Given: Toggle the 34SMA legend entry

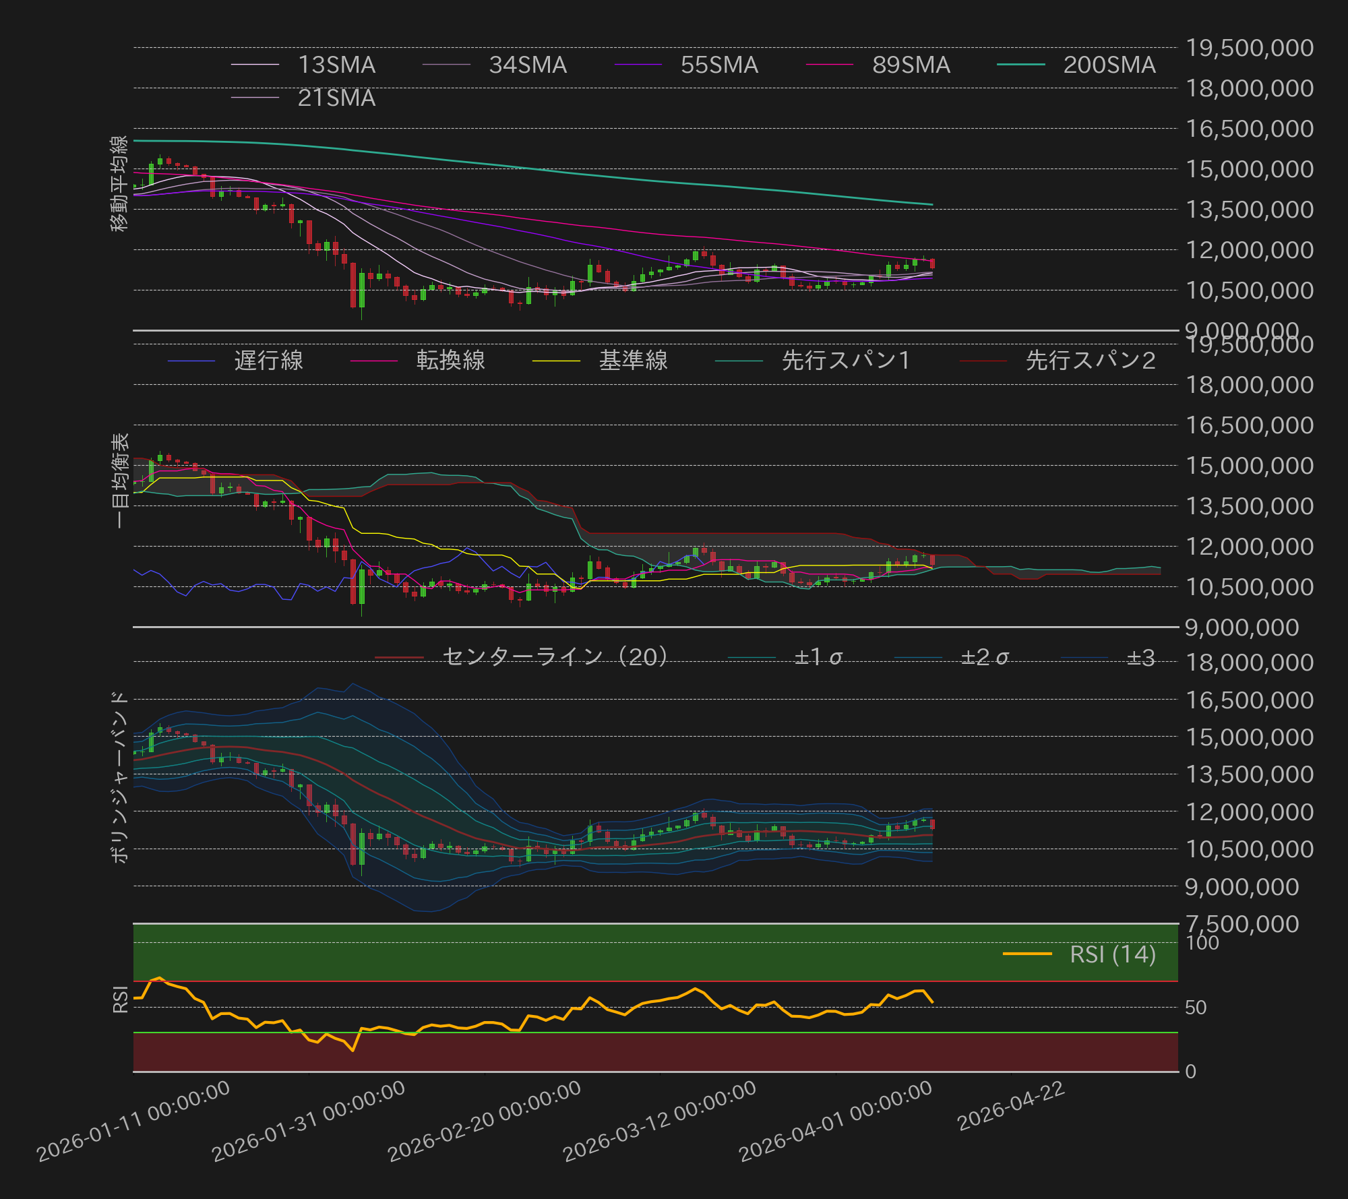Looking at the screenshot, I should pyautogui.click(x=527, y=65).
